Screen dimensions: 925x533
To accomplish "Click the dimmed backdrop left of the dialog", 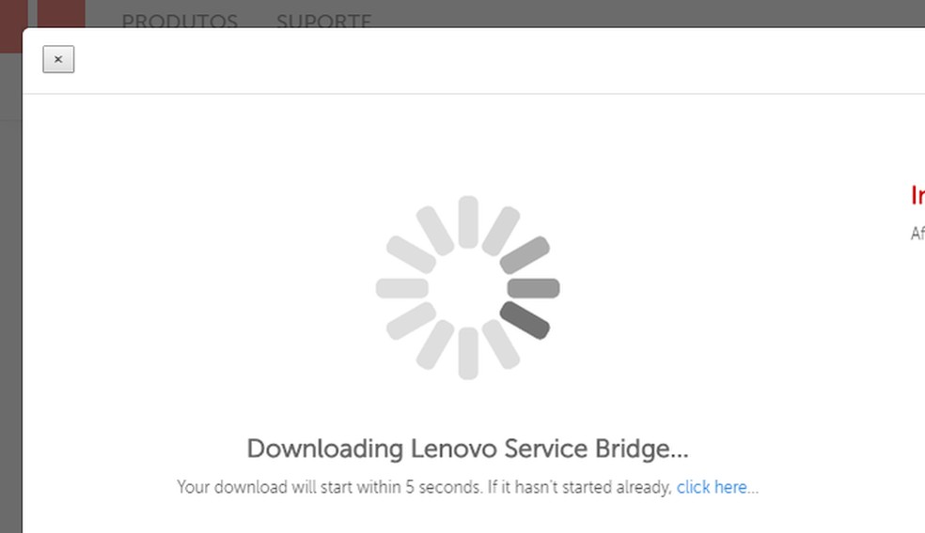I will click(10, 282).
